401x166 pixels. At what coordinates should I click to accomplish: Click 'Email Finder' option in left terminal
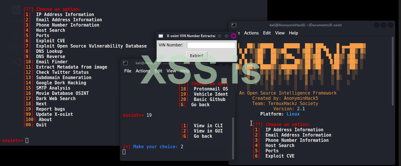(x=52, y=62)
